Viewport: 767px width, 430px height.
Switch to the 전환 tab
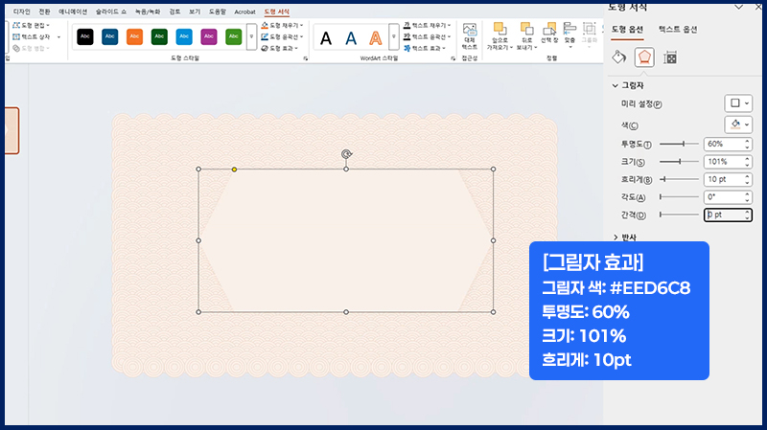coord(44,11)
